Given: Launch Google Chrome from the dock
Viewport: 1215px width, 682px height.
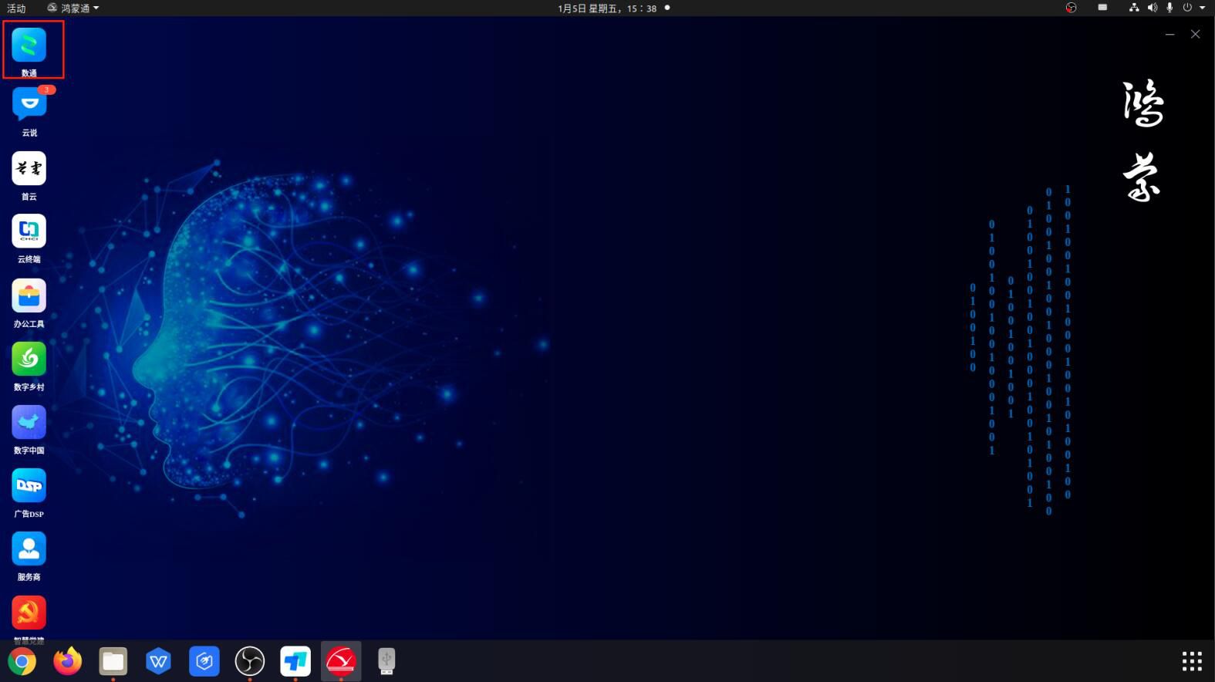Looking at the screenshot, I should coord(22,661).
